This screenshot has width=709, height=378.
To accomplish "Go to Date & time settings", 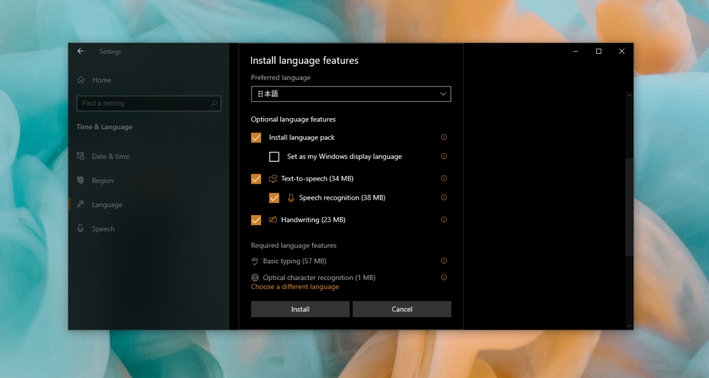I will click(110, 157).
